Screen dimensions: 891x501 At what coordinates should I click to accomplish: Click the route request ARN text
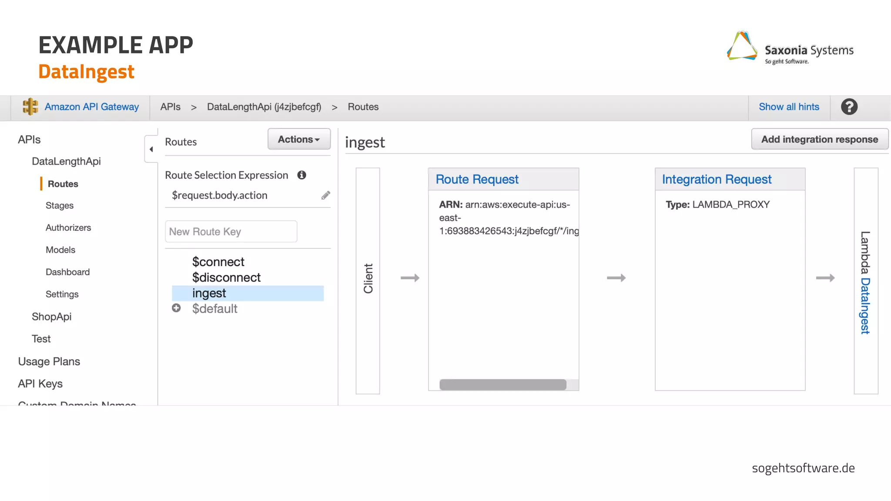509,217
